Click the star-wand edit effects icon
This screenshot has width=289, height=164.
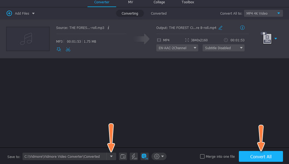(59, 49)
